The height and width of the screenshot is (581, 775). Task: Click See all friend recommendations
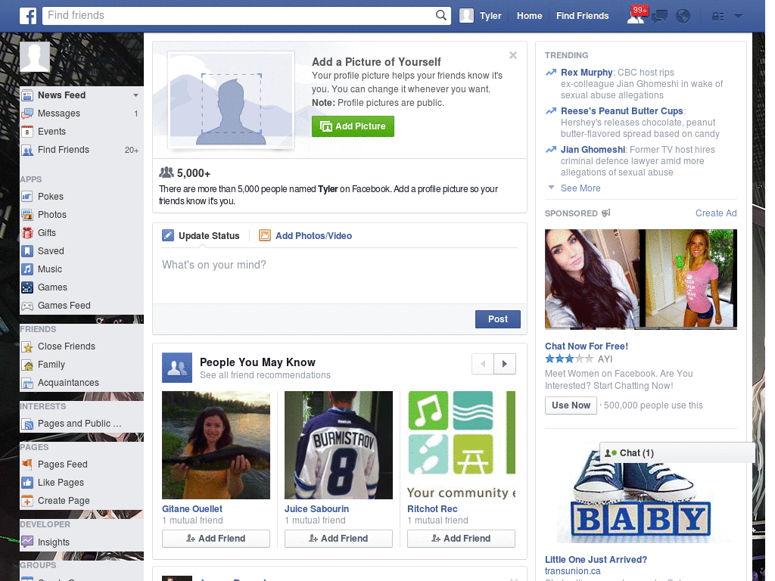click(x=265, y=375)
